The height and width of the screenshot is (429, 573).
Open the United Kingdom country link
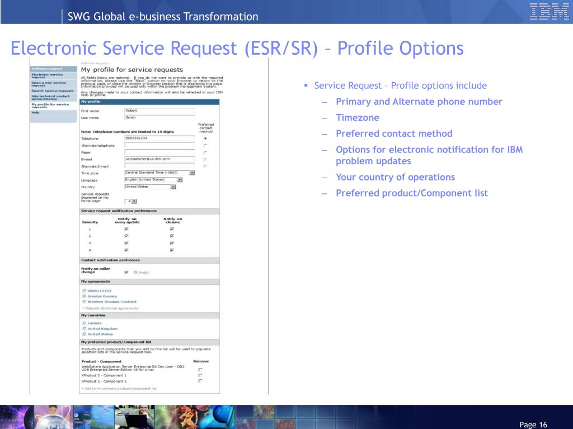point(102,328)
